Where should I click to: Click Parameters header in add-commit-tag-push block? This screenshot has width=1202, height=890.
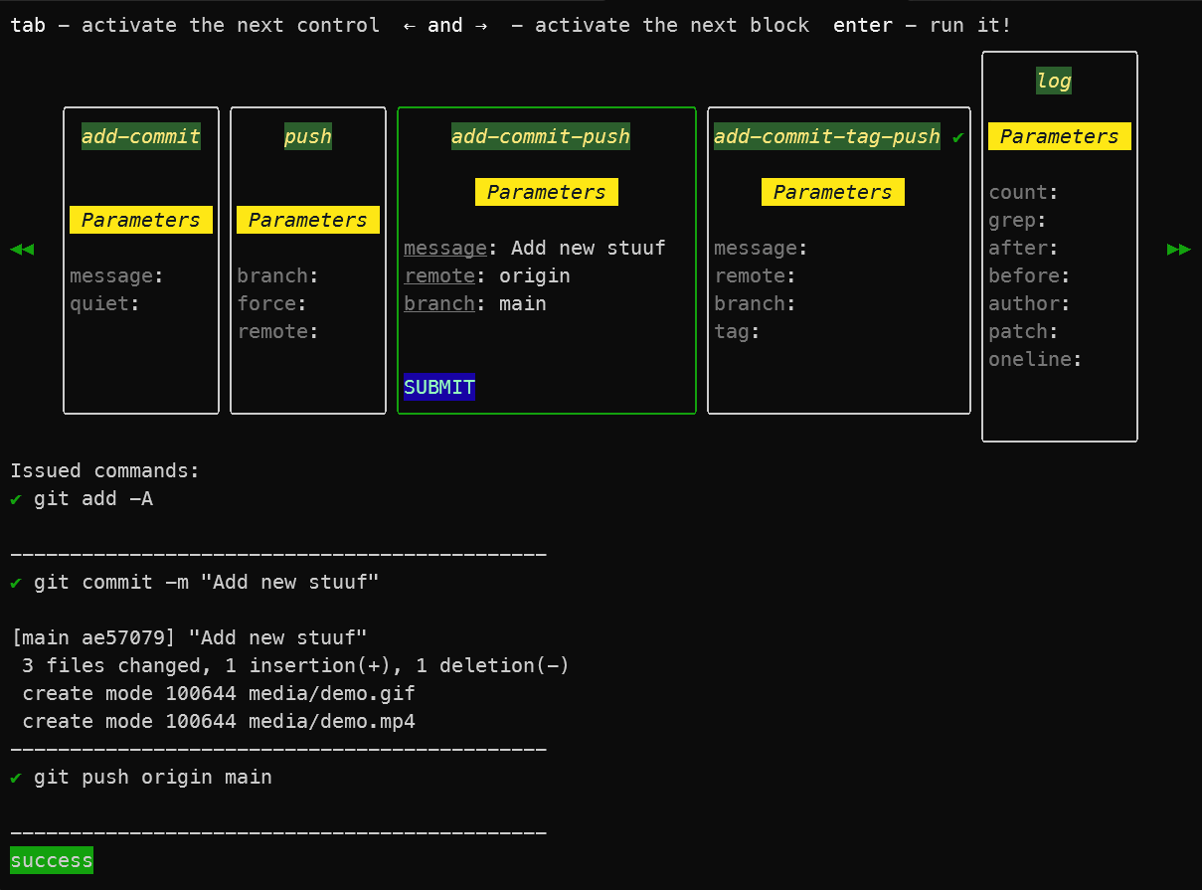pos(833,192)
